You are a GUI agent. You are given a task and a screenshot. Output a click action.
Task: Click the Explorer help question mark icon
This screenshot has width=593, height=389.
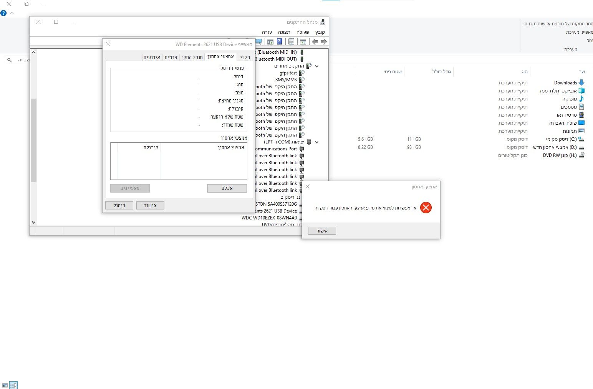[3, 13]
